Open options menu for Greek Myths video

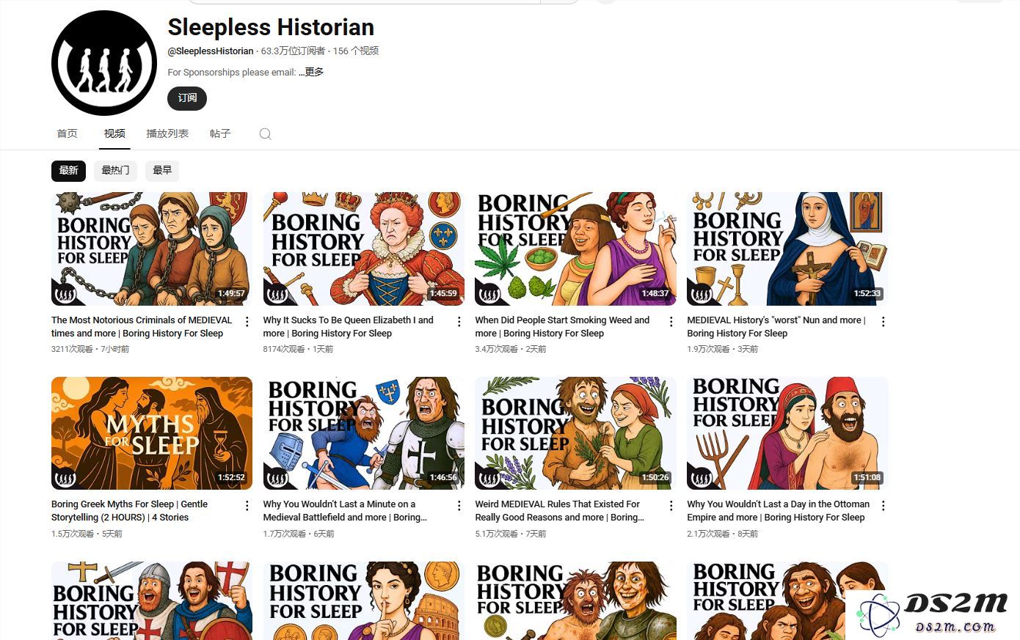(x=247, y=506)
